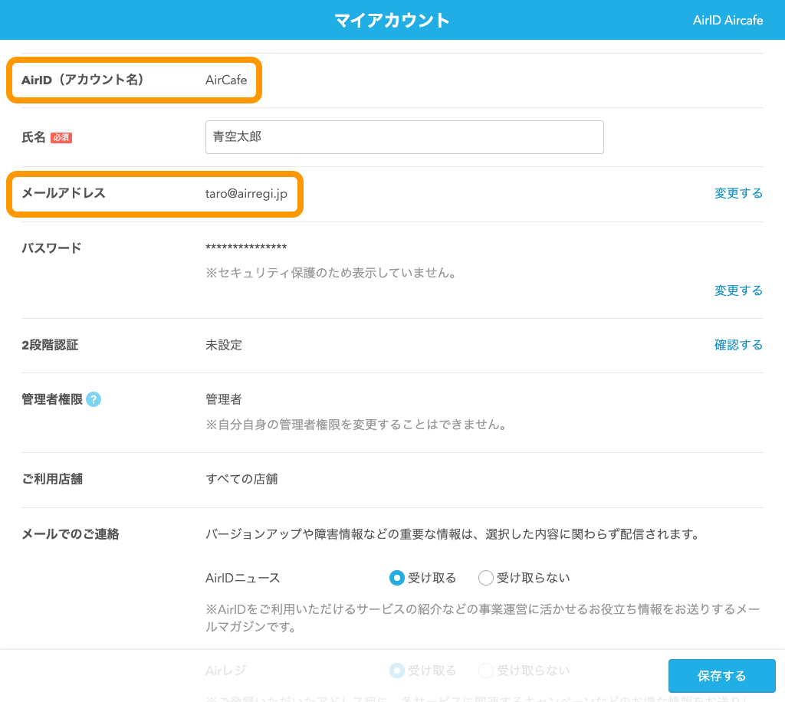This screenshot has height=702, width=785.
Task: Open the AirID Aircafe header menu
Action: (x=727, y=20)
